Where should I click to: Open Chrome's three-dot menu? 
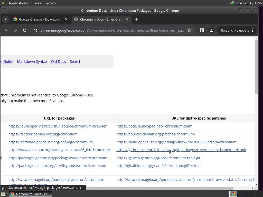point(253,30)
